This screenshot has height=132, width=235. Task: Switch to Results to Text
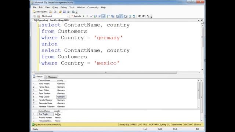(117, 16)
